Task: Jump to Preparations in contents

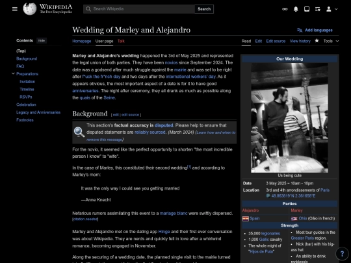Action: pos(27,74)
